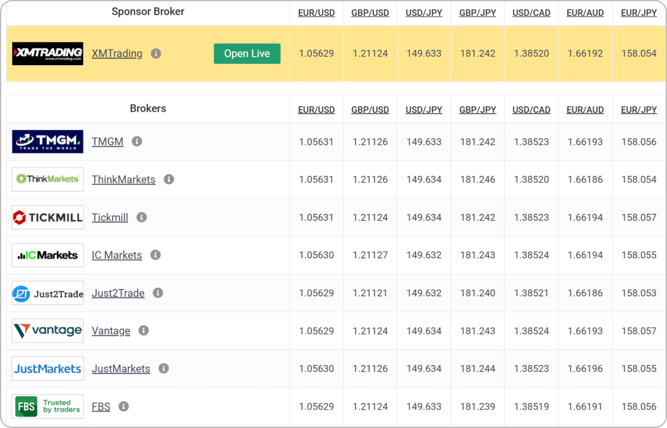Viewport: 667px width, 428px height.
Task: Click the JustMarkets logo
Action: click(x=48, y=369)
